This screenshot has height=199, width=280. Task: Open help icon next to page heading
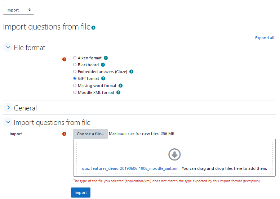pyautogui.click(x=93, y=28)
